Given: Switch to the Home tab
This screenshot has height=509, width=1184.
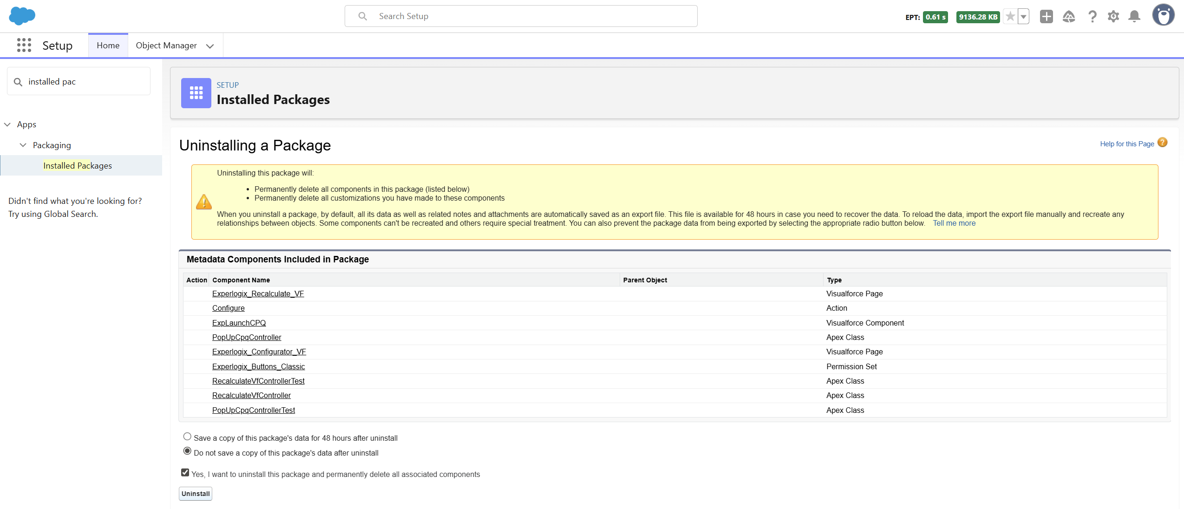Looking at the screenshot, I should pyautogui.click(x=108, y=46).
